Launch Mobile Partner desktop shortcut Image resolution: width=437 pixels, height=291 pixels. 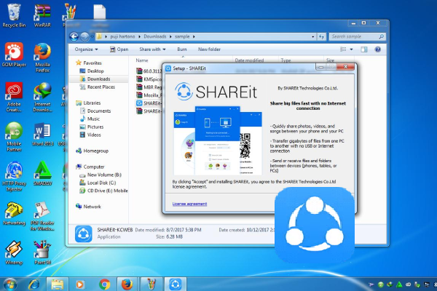[14, 137]
